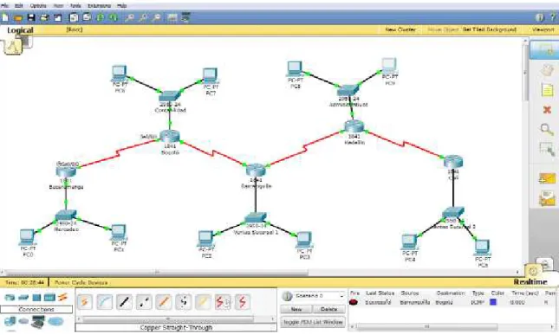Click Power Cycle Devices button
Viewport: 559px width, 335px height.
pos(81,283)
